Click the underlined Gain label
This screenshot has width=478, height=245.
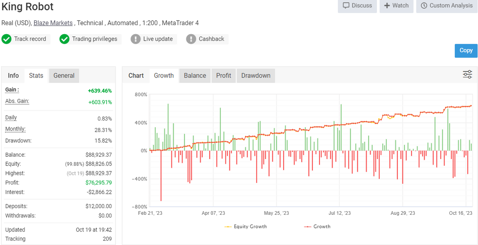pos(12,90)
